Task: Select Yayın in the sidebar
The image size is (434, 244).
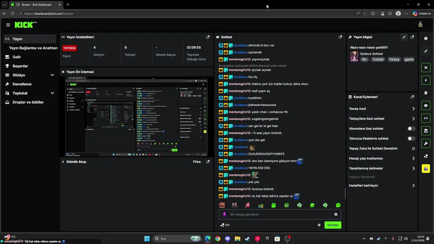Action: 30,39
